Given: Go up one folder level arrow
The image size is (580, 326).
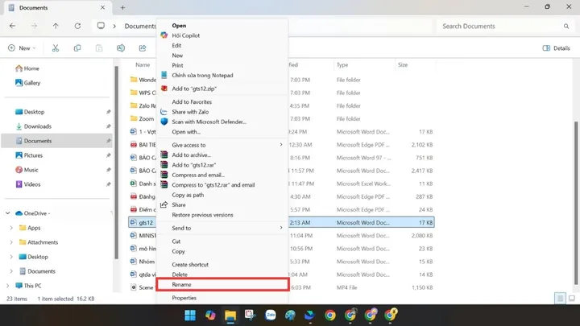Looking at the screenshot, I should click(56, 26).
